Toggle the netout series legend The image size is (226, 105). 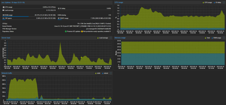tap(105, 73)
